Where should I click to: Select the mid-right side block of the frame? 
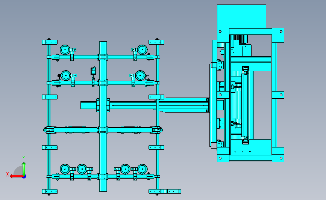click(278, 95)
